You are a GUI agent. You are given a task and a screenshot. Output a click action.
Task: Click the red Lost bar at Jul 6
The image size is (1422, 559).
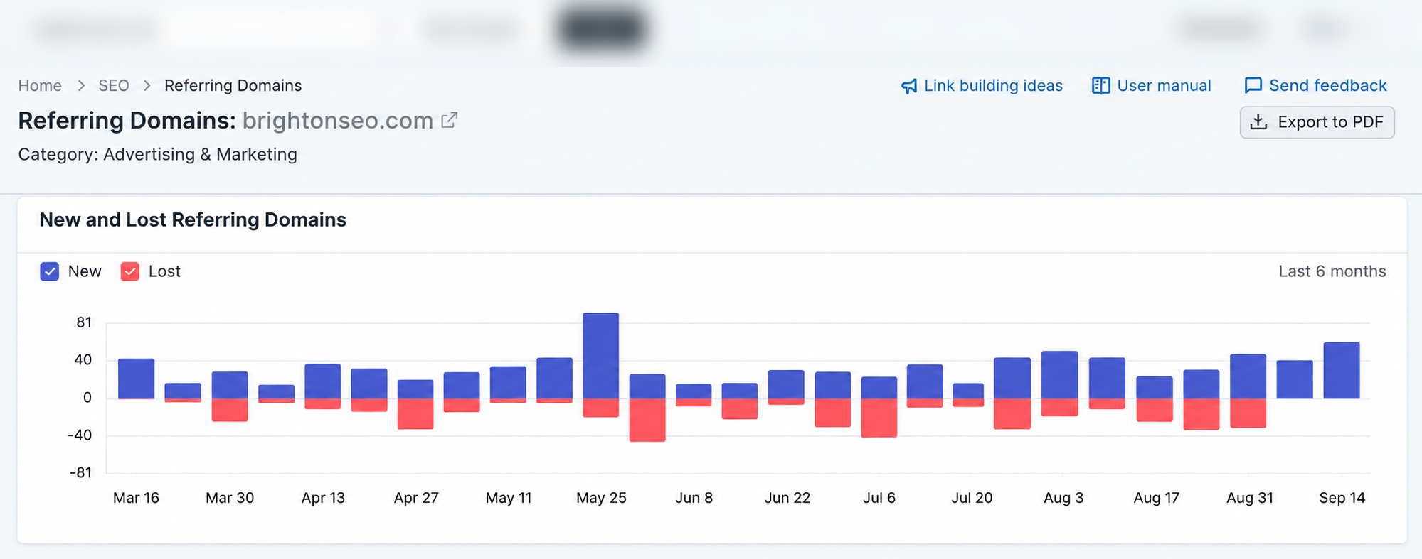click(x=879, y=418)
